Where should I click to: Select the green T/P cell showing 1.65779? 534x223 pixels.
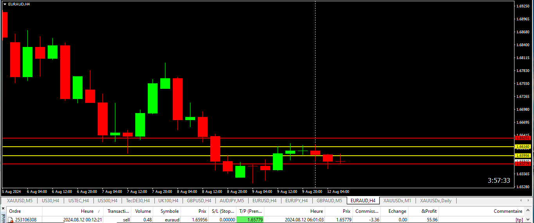(250, 220)
